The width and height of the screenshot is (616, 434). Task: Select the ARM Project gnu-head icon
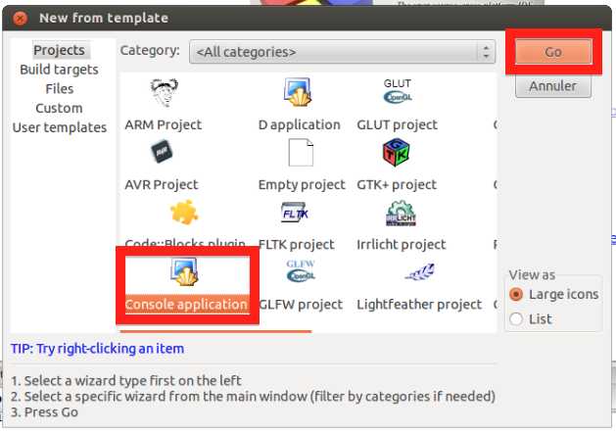point(165,93)
